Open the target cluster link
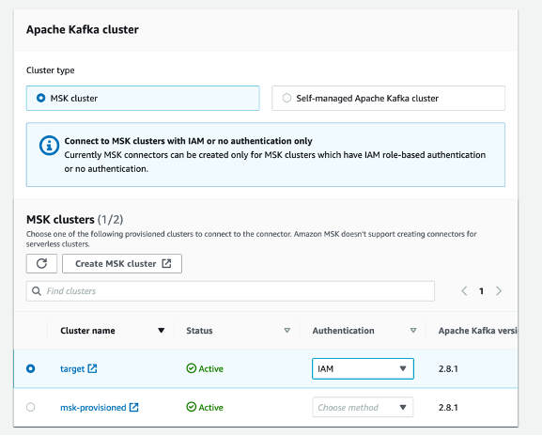This screenshot has height=436, width=542. (79, 369)
